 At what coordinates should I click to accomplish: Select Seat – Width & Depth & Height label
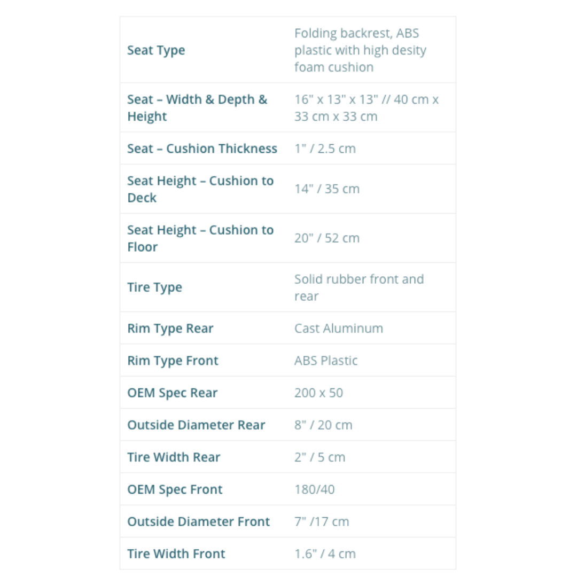pyautogui.click(x=197, y=108)
